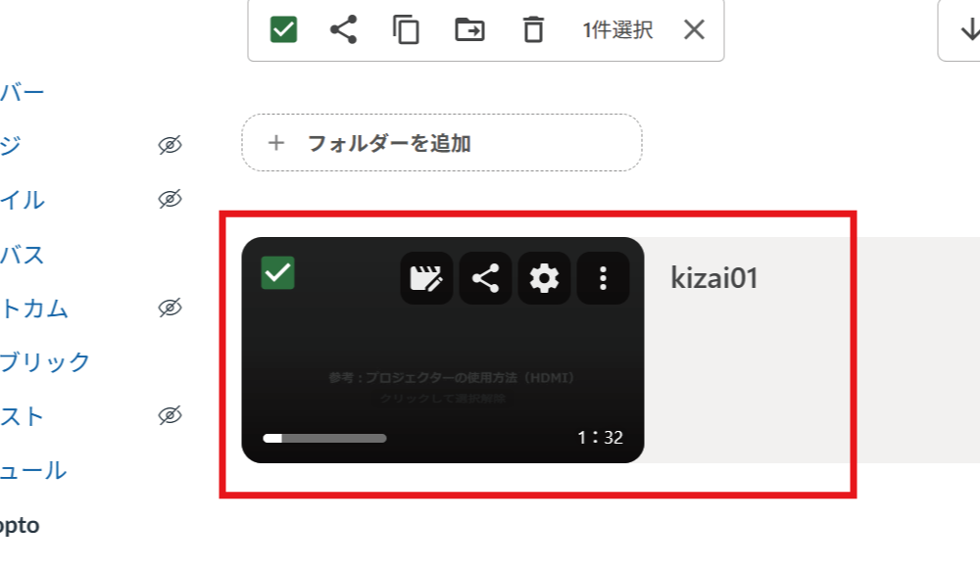Toggle visibility eye icon beside ジ item

pos(170,145)
